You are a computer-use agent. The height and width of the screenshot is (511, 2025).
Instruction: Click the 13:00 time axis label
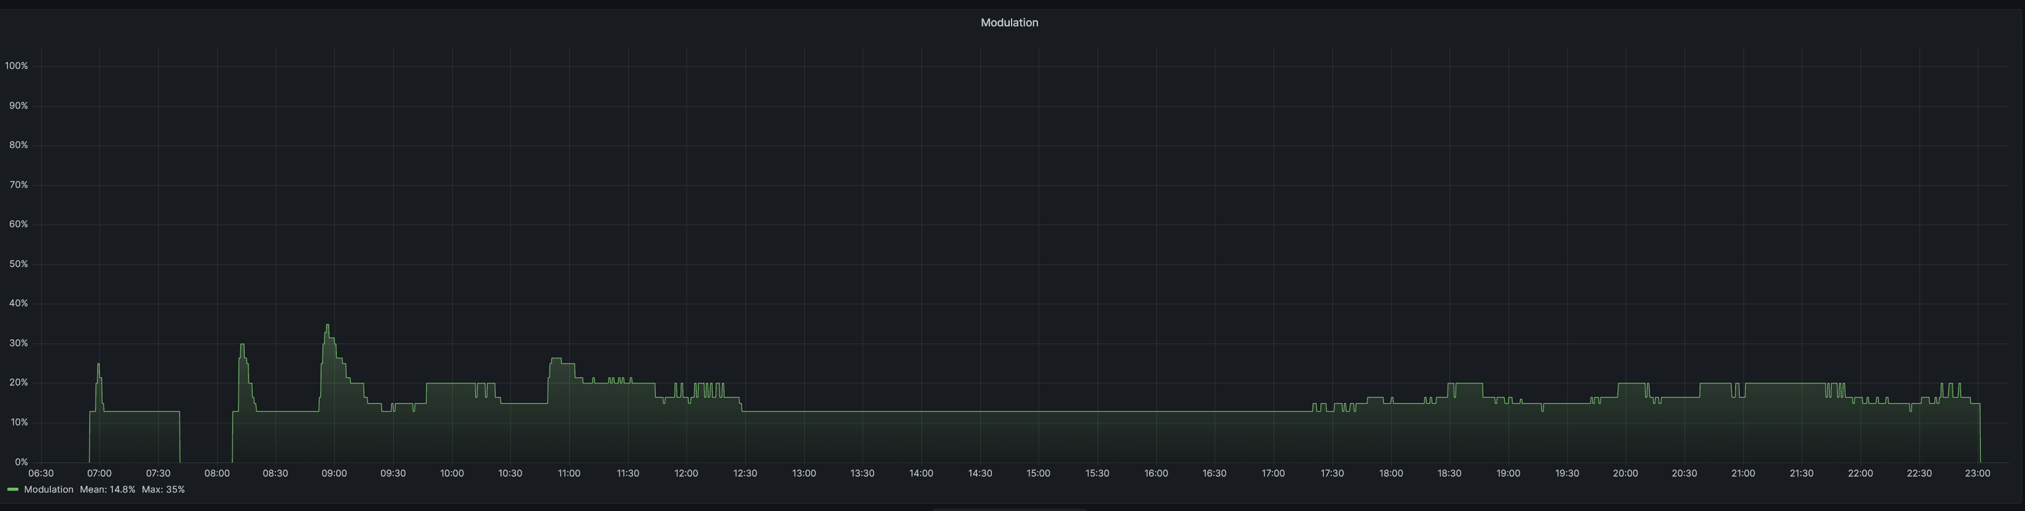pos(804,473)
